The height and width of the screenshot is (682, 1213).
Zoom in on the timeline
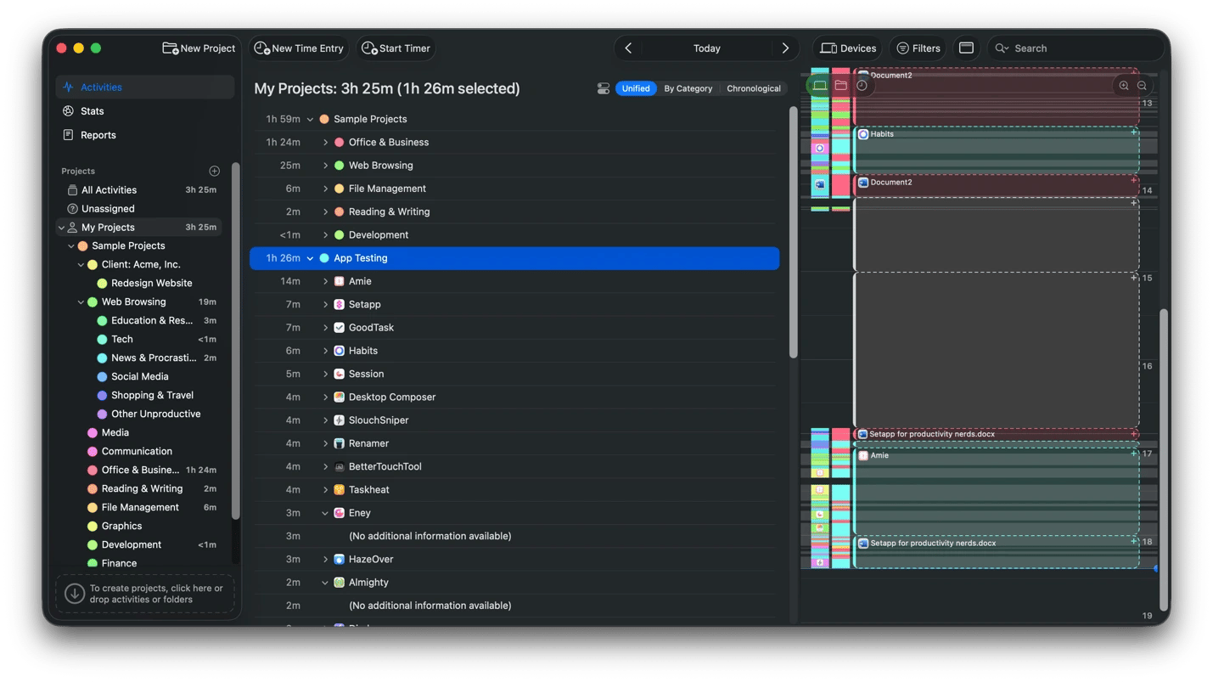pos(1124,86)
